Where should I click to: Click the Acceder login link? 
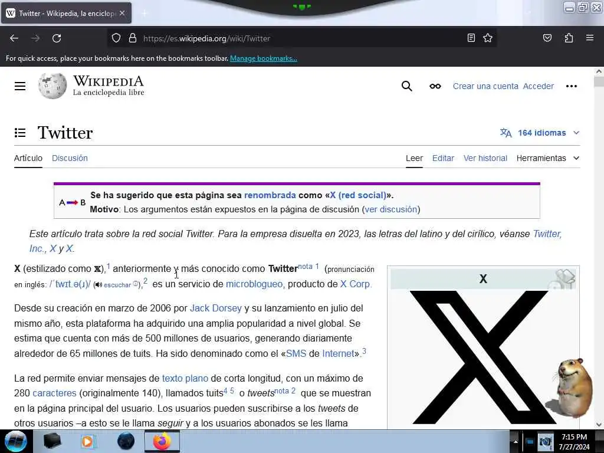(538, 86)
